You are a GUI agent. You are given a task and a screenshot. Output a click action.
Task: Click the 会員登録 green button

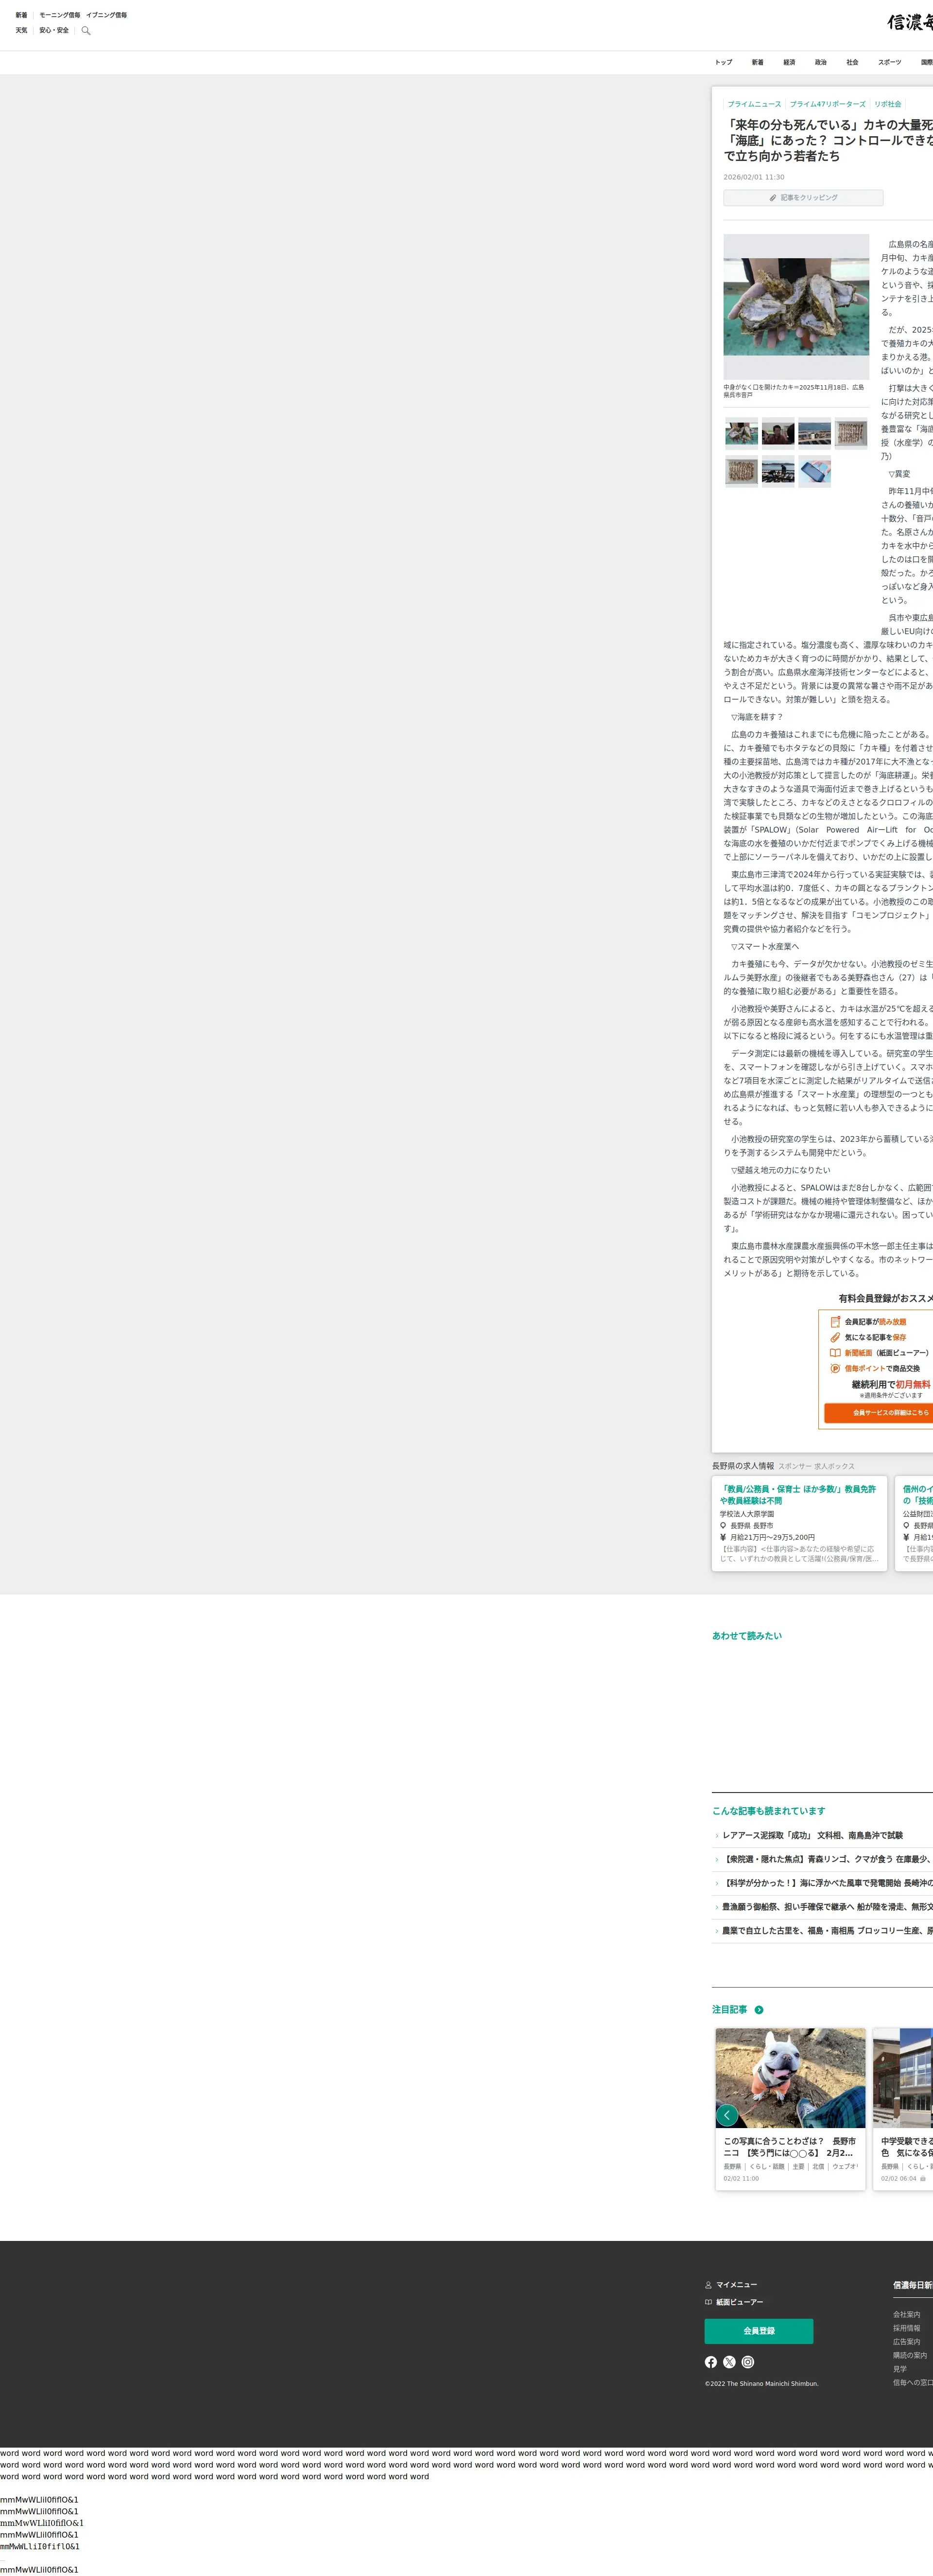pyautogui.click(x=758, y=2331)
